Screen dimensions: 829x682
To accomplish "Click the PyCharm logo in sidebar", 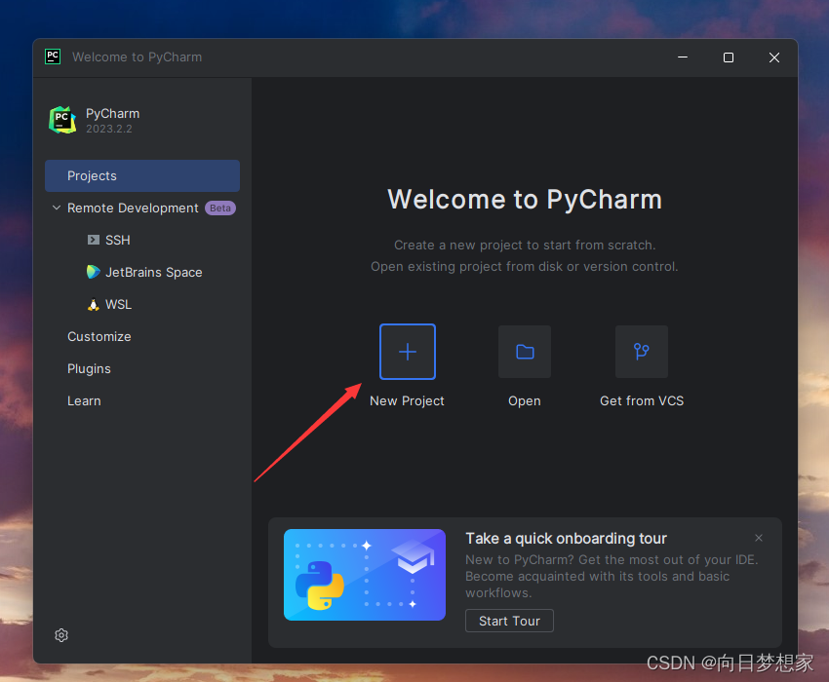I will coord(62,120).
